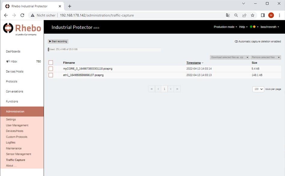Select page 1 in pagination
The image size is (285, 176).
coord(164,89)
